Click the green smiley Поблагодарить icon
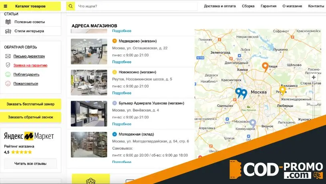The height and width of the screenshot is (184, 326). point(8,74)
